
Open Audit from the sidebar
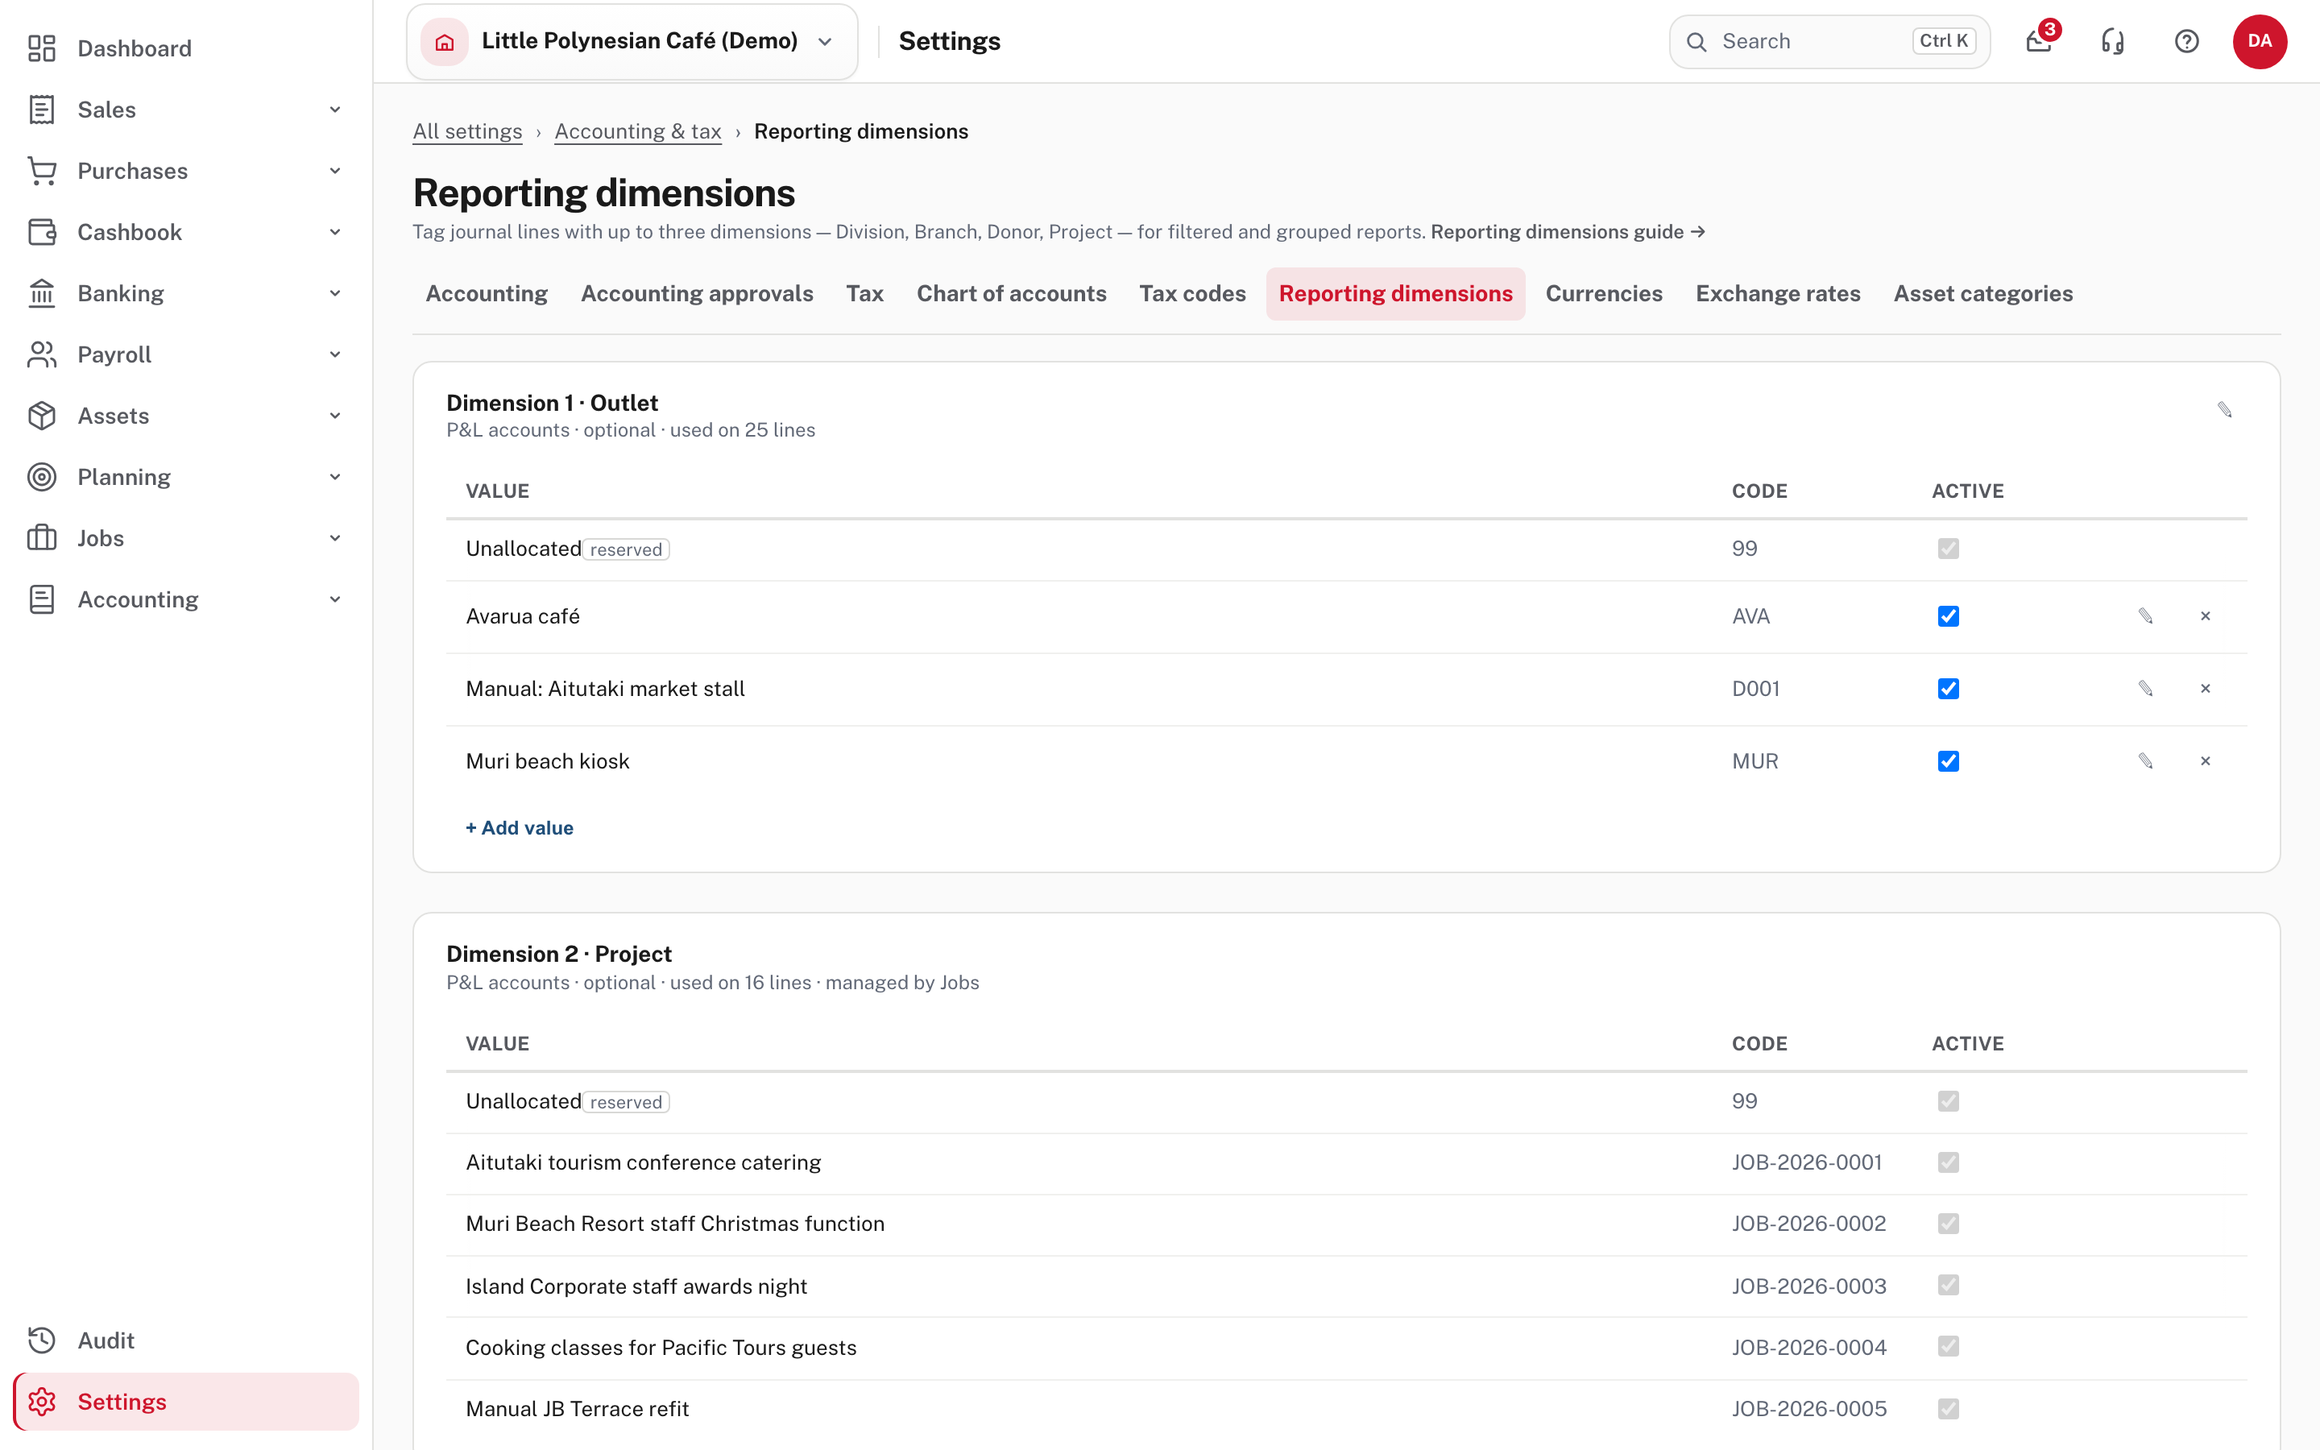pos(186,1340)
